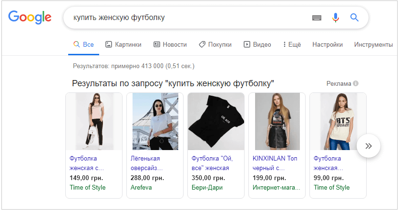
Task: Click the ad info icon next to Реклама
Action: tap(356, 83)
